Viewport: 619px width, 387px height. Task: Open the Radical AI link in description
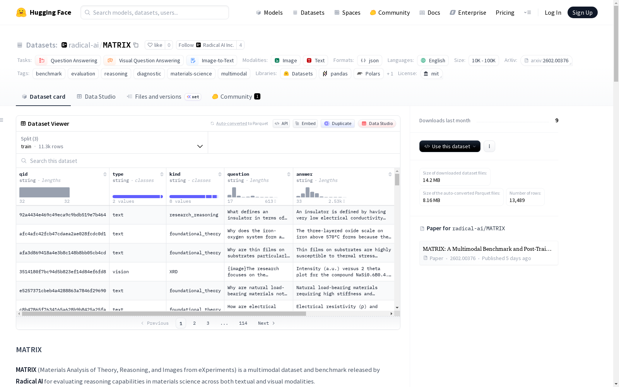pos(29,381)
